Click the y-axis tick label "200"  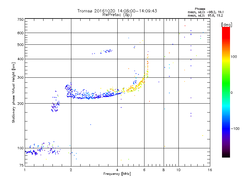[x=20, y=104]
